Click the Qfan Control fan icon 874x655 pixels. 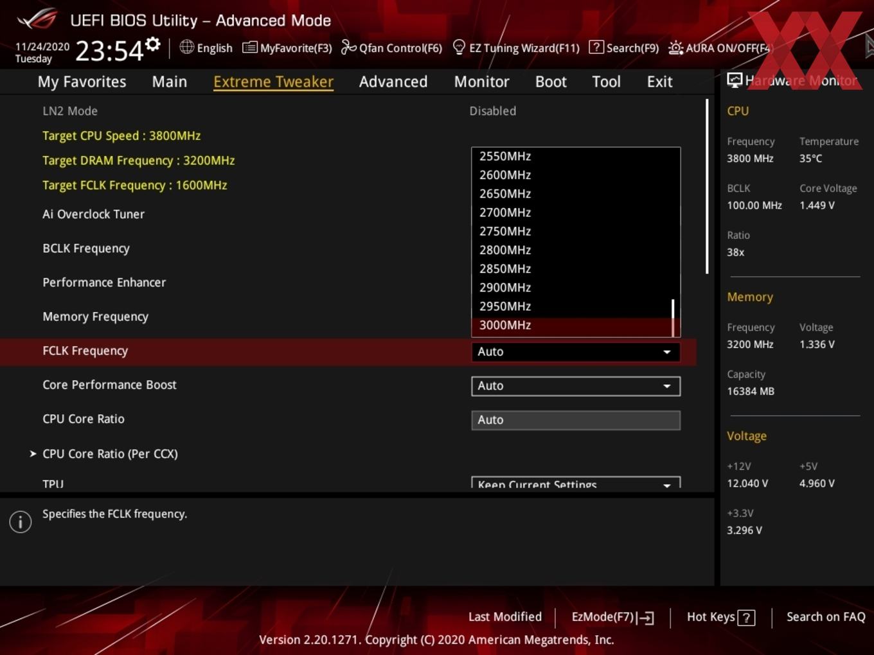coord(348,48)
